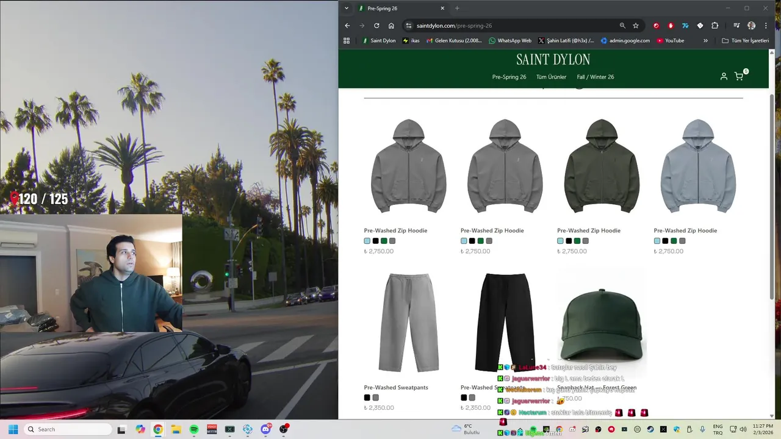
Task: Open the Tüm Ürünler menu item
Action: point(551,77)
